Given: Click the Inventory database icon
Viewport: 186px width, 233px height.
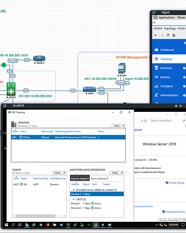Looking at the screenshot, I should coord(156,68).
